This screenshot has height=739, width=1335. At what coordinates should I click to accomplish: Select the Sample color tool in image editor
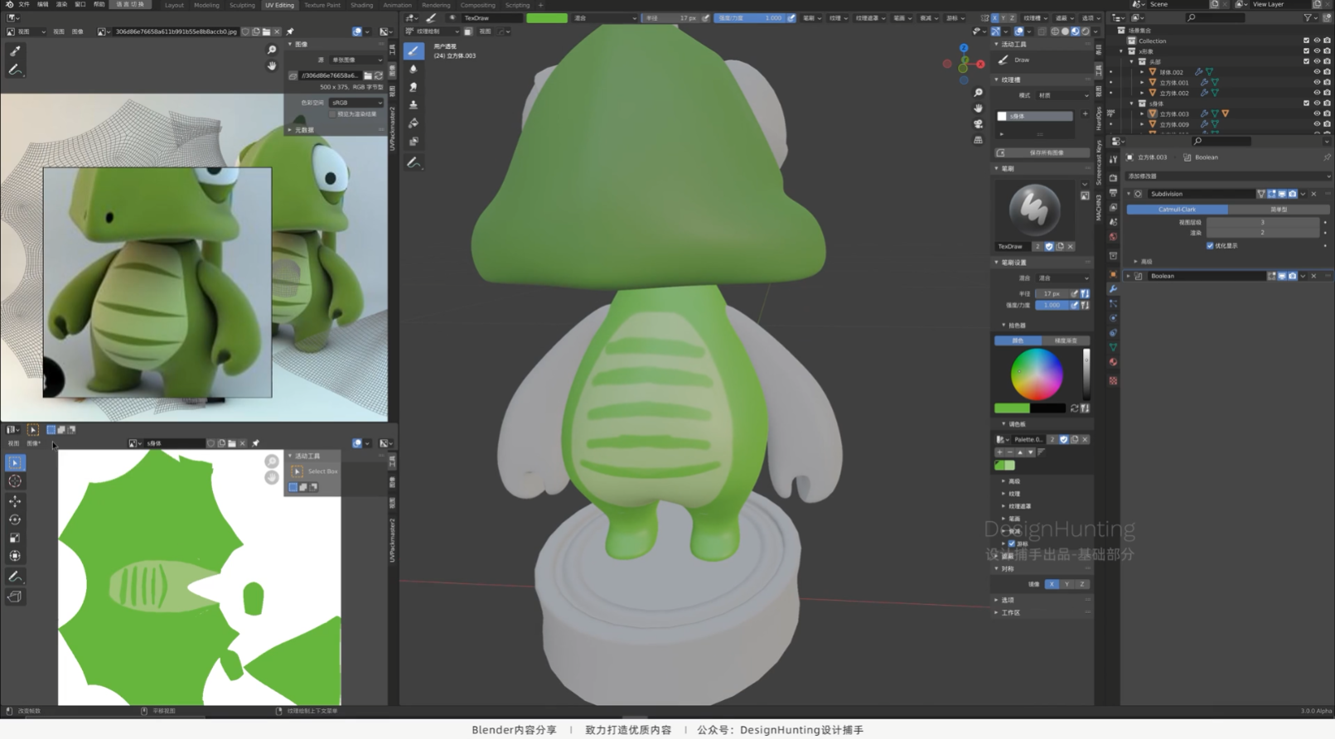[15, 51]
